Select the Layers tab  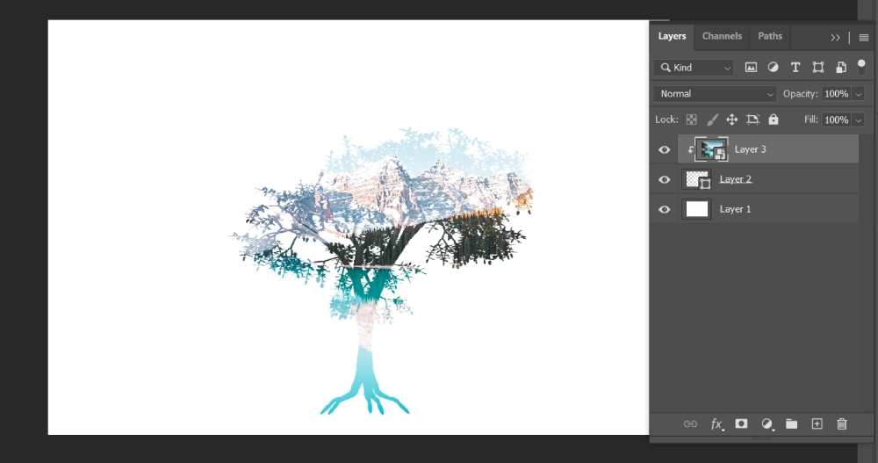click(672, 36)
